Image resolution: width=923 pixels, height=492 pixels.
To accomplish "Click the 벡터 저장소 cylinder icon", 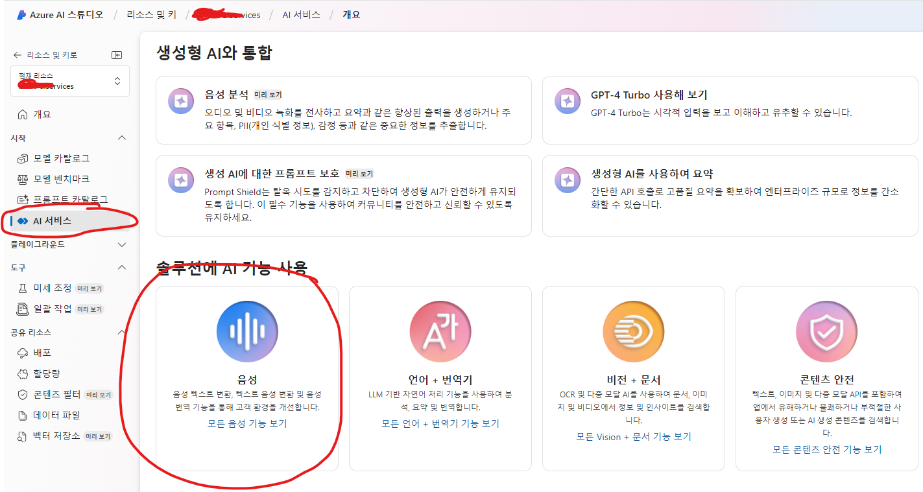I will click(23, 436).
